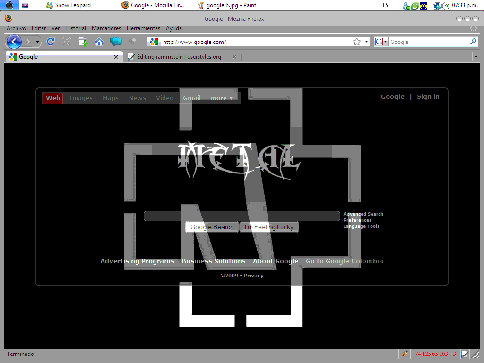Click the Sign in link
The image size is (484, 363).
pyautogui.click(x=428, y=96)
